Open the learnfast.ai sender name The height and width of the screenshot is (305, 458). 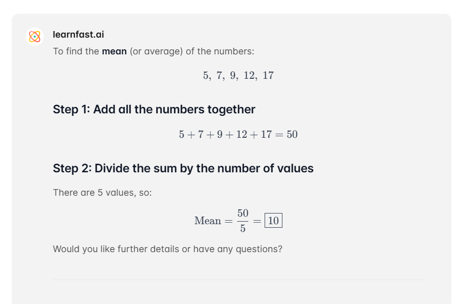click(78, 35)
